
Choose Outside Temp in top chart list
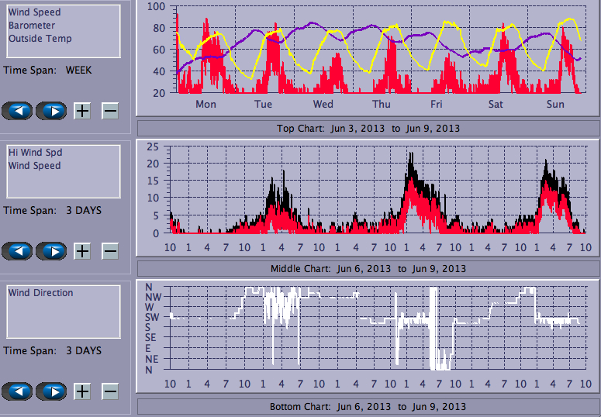(40, 39)
